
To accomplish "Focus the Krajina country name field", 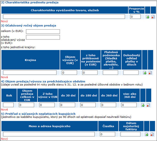I will [x=30, y=73].
